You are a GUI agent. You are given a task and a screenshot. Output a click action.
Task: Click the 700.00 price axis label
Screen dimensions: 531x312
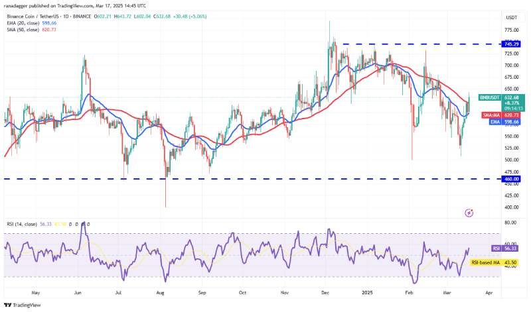[512, 66]
